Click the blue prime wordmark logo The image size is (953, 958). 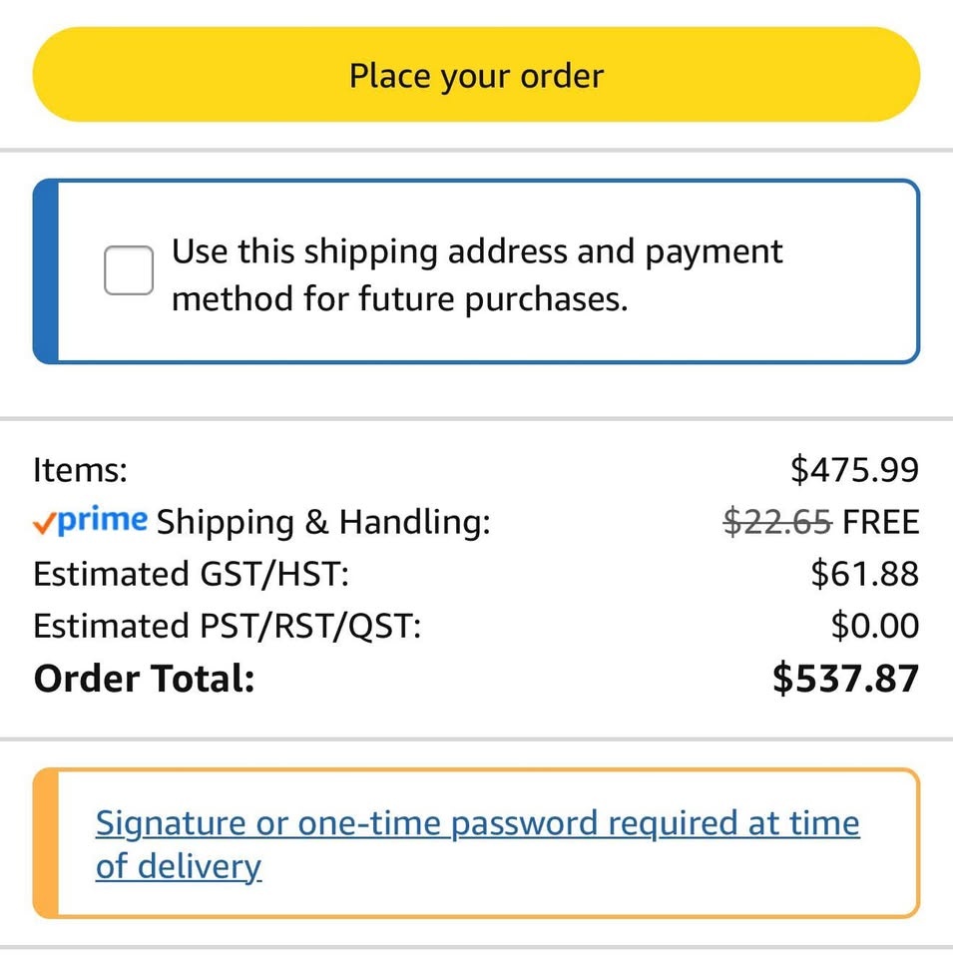[x=103, y=520]
